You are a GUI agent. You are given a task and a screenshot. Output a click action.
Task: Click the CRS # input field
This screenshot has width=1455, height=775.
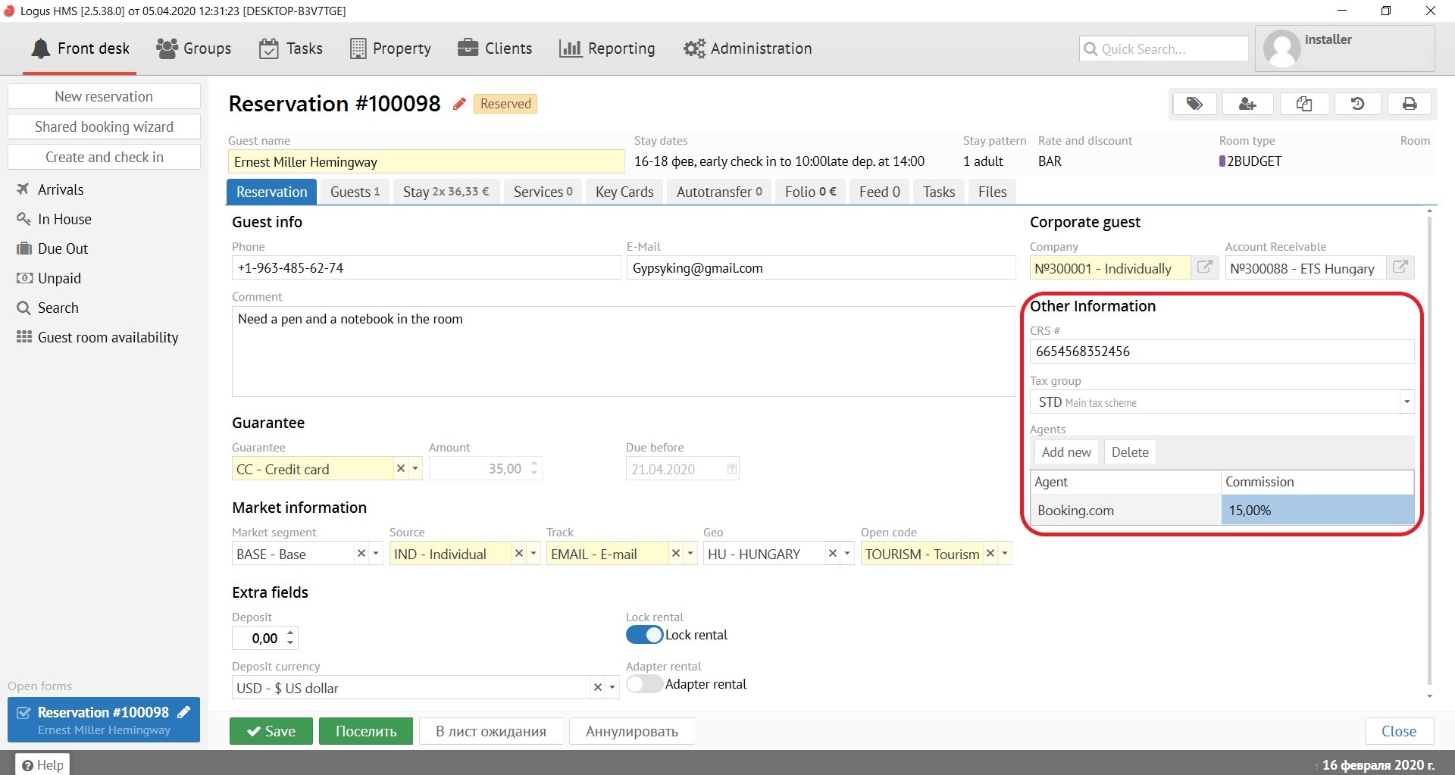pyautogui.click(x=1221, y=352)
